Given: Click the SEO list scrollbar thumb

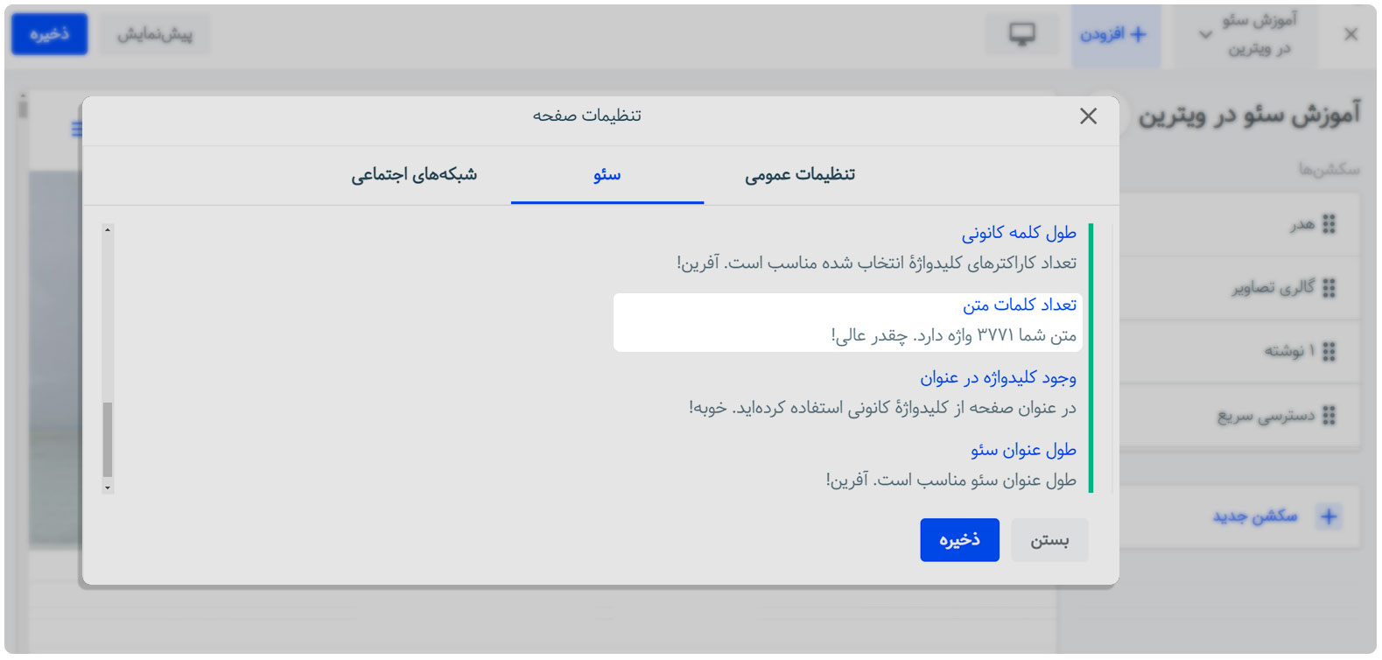Looking at the screenshot, I should click(x=108, y=439).
